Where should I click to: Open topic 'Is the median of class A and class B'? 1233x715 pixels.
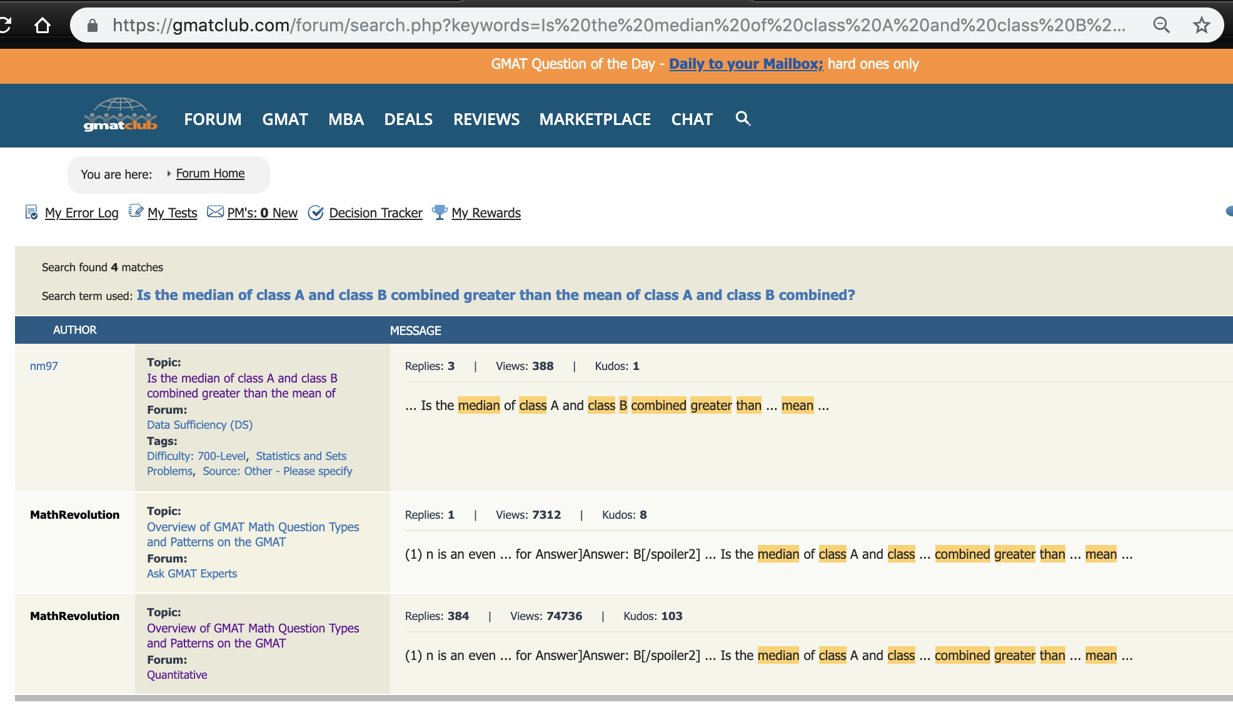[x=242, y=386]
